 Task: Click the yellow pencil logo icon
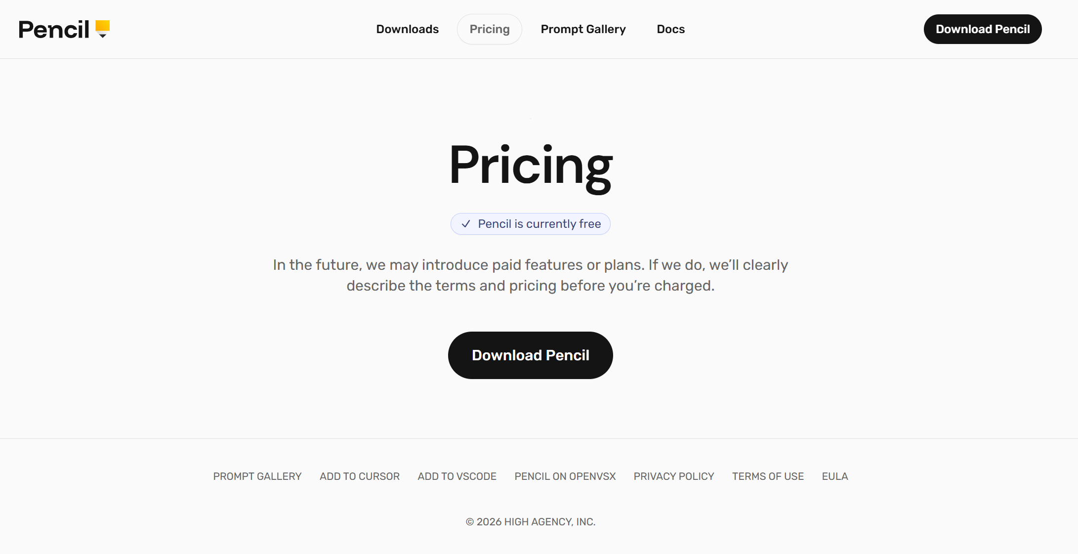coord(102,29)
